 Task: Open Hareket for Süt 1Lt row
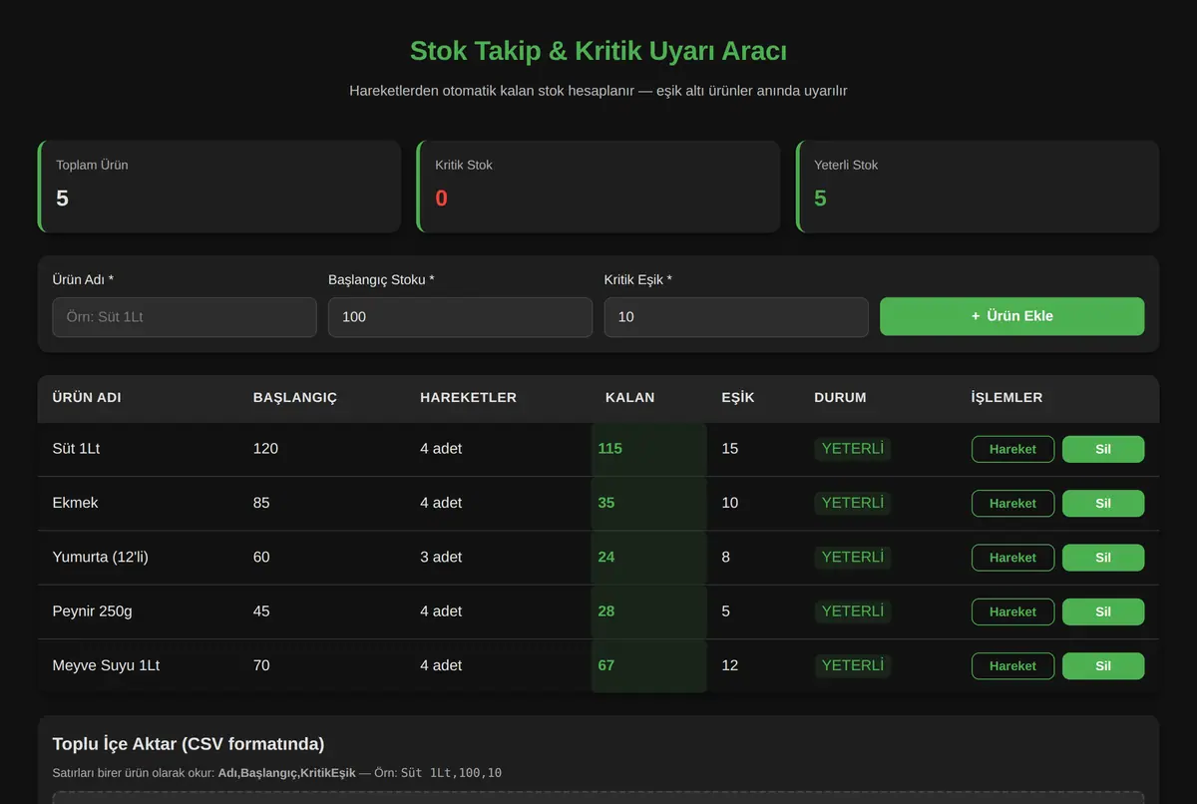click(x=1012, y=449)
